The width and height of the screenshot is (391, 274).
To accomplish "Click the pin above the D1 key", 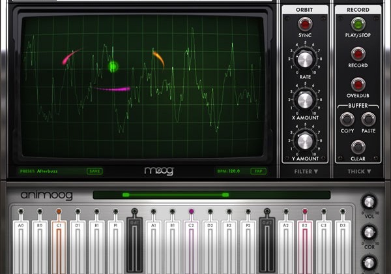I will tap(78, 211).
